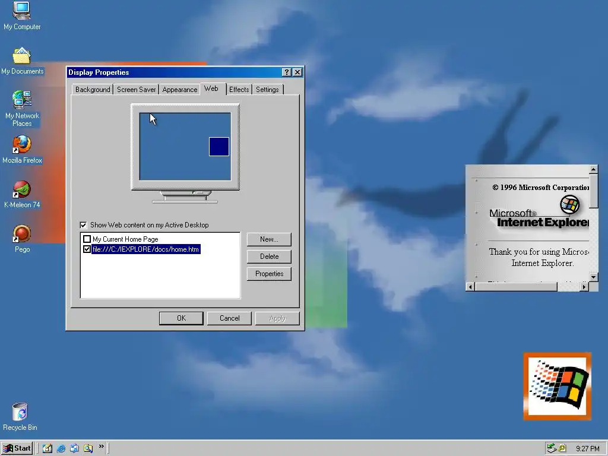Select the My Network Places desktop icon
Image resolution: width=608 pixels, height=456 pixels.
pyautogui.click(x=22, y=108)
